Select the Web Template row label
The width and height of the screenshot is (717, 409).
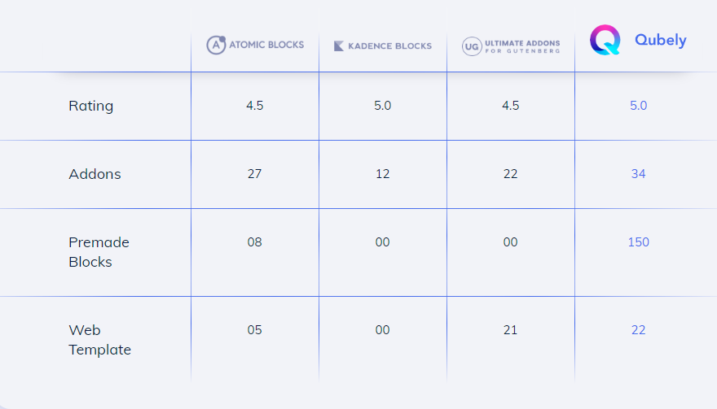(x=99, y=340)
